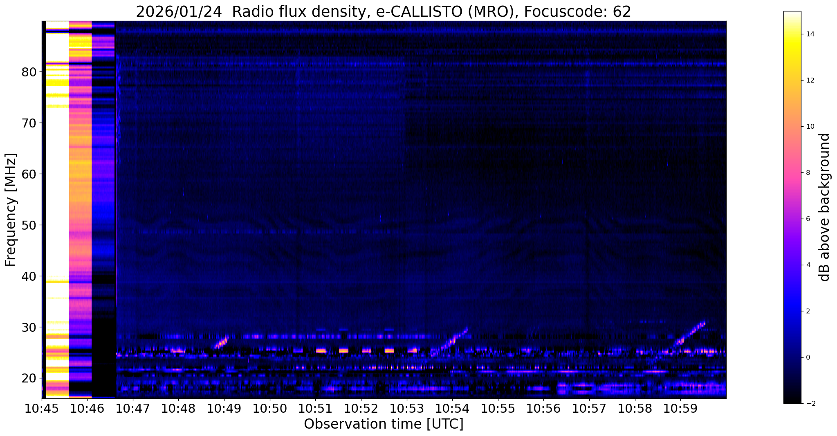Click the 10:45 time tick label
Viewport: 837px width, 436px height.
pyautogui.click(x=42, y=408)
